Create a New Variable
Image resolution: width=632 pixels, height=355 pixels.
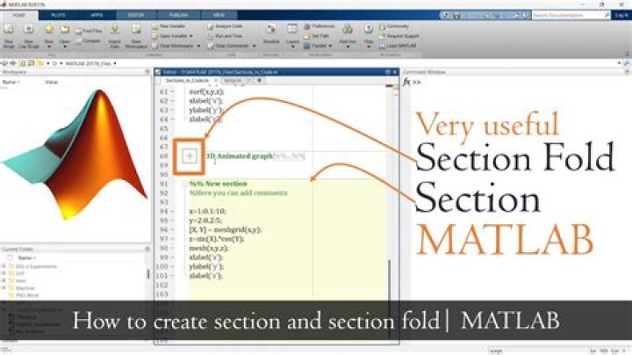coord(169,26)
